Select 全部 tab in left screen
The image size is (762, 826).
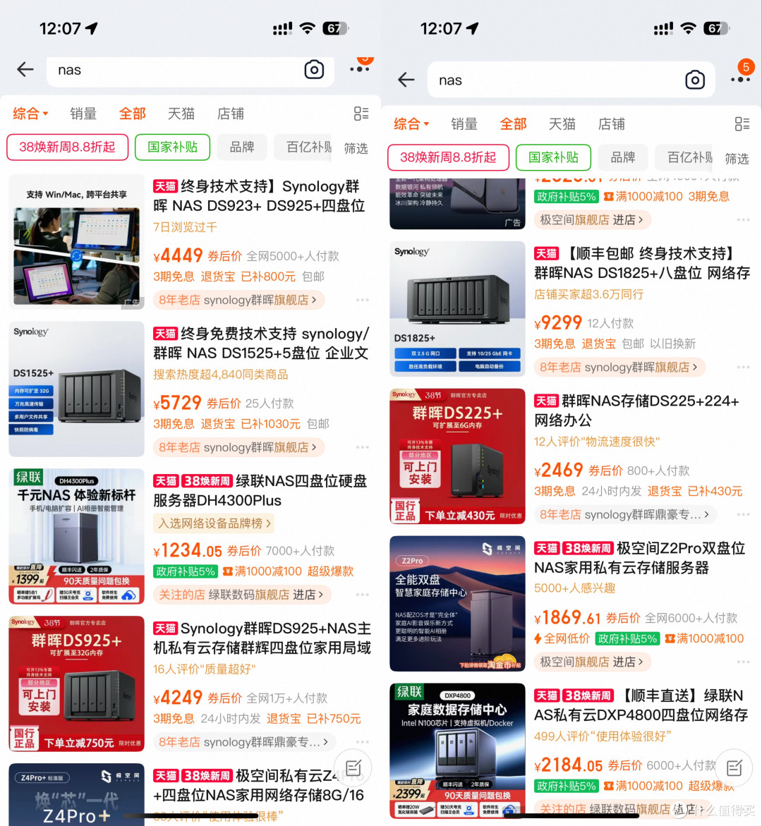132,114
